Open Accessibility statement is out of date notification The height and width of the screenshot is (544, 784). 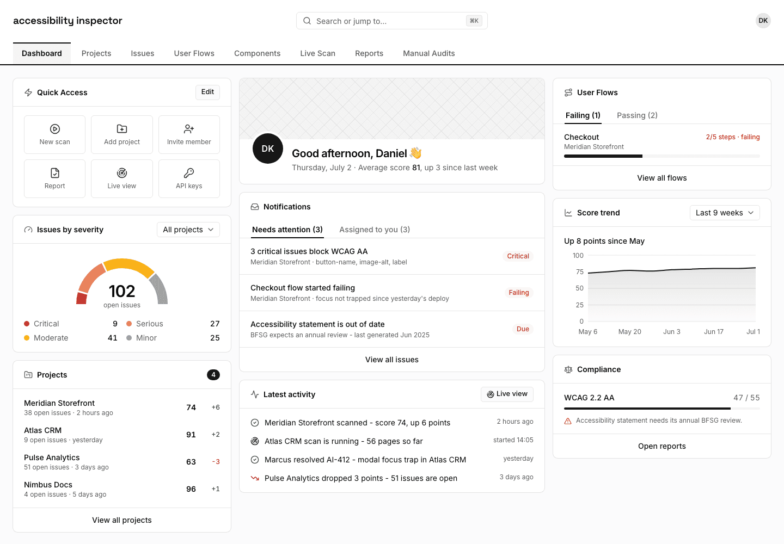392,329
